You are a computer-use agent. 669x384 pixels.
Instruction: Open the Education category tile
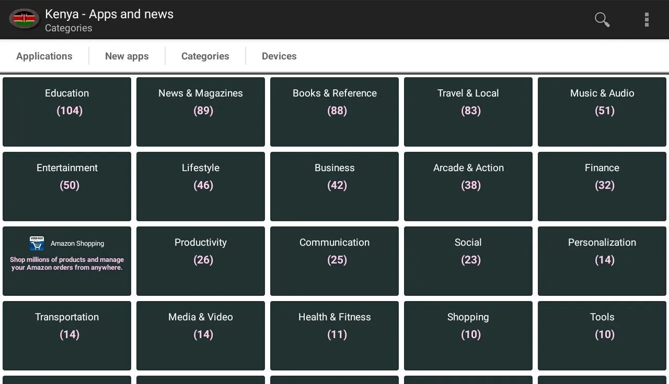[x=67, y=112]
